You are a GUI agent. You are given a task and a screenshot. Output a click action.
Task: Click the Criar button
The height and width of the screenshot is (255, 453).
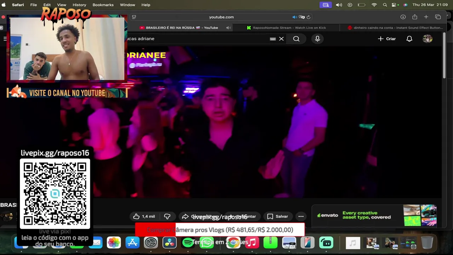point(387,39)
